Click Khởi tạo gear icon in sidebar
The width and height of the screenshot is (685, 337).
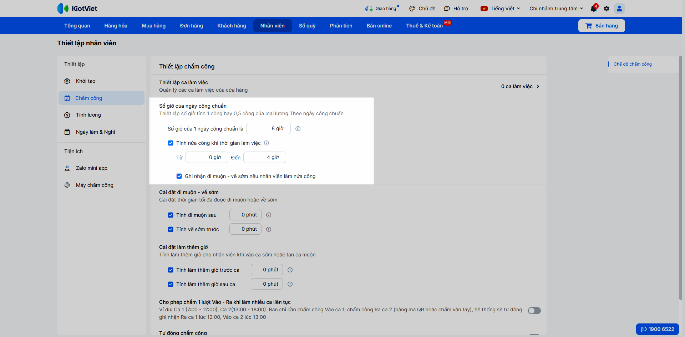tap(67, 81)
